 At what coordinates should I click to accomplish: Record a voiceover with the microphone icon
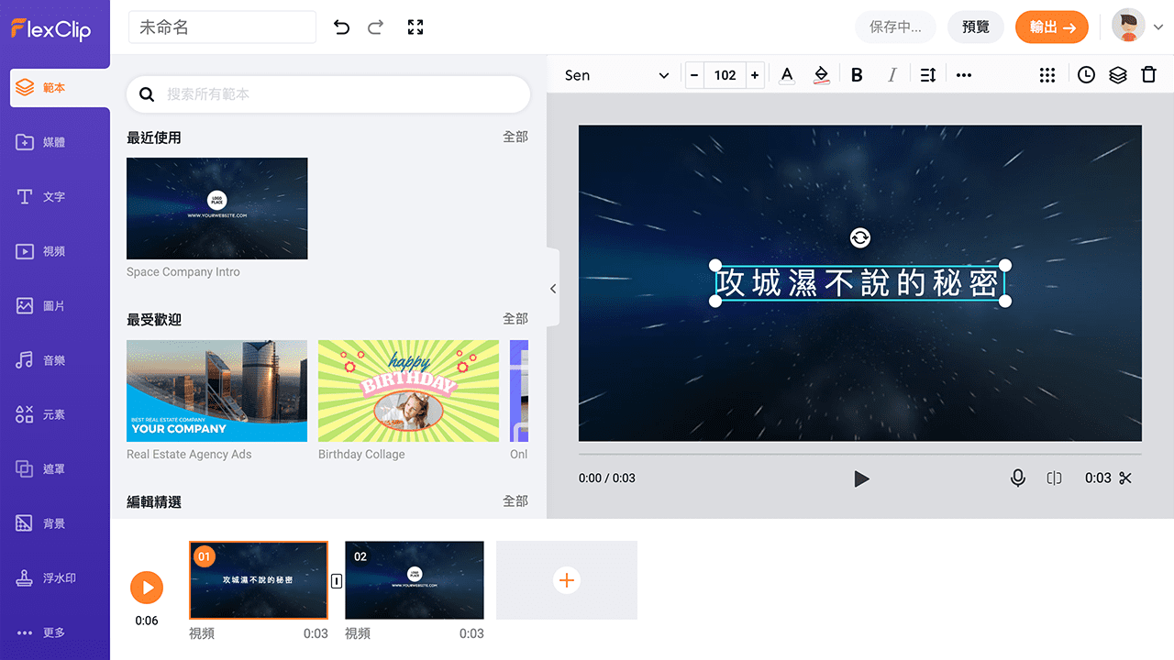coord(1018,478)
